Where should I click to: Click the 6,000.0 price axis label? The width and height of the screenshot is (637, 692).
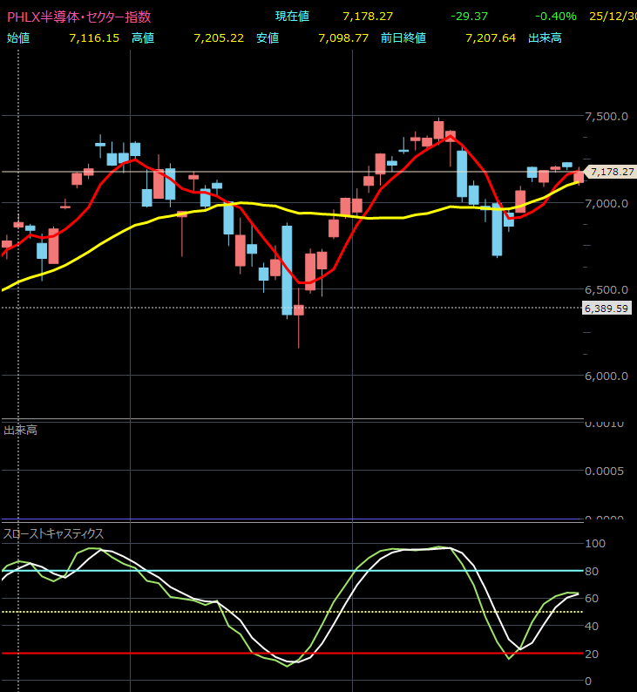607,377
